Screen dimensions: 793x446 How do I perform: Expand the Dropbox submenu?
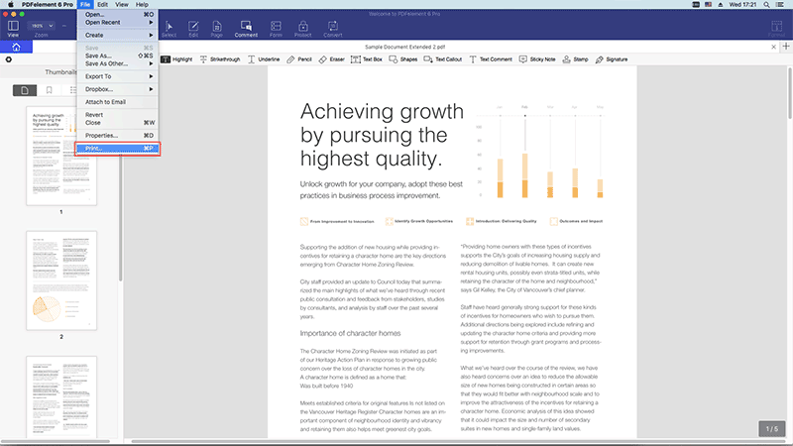[118, 89]
